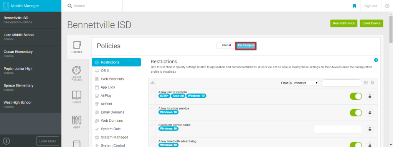Screen dimensions: 393x147
Task: Click the restrictions filter text box
Action: (x=341, y=83)
